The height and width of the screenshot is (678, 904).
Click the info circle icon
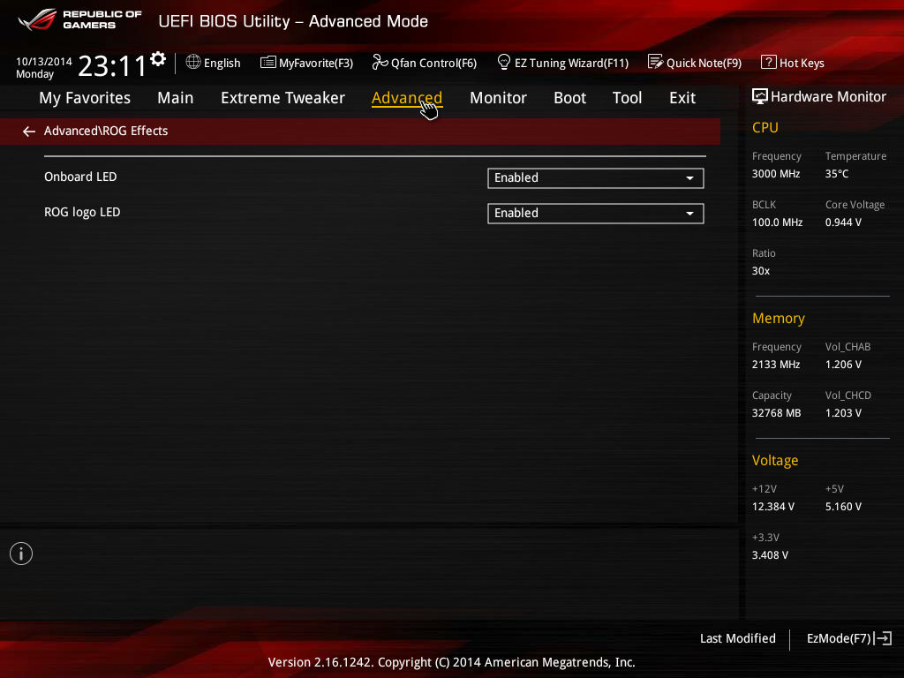click(x=21, y=554)
